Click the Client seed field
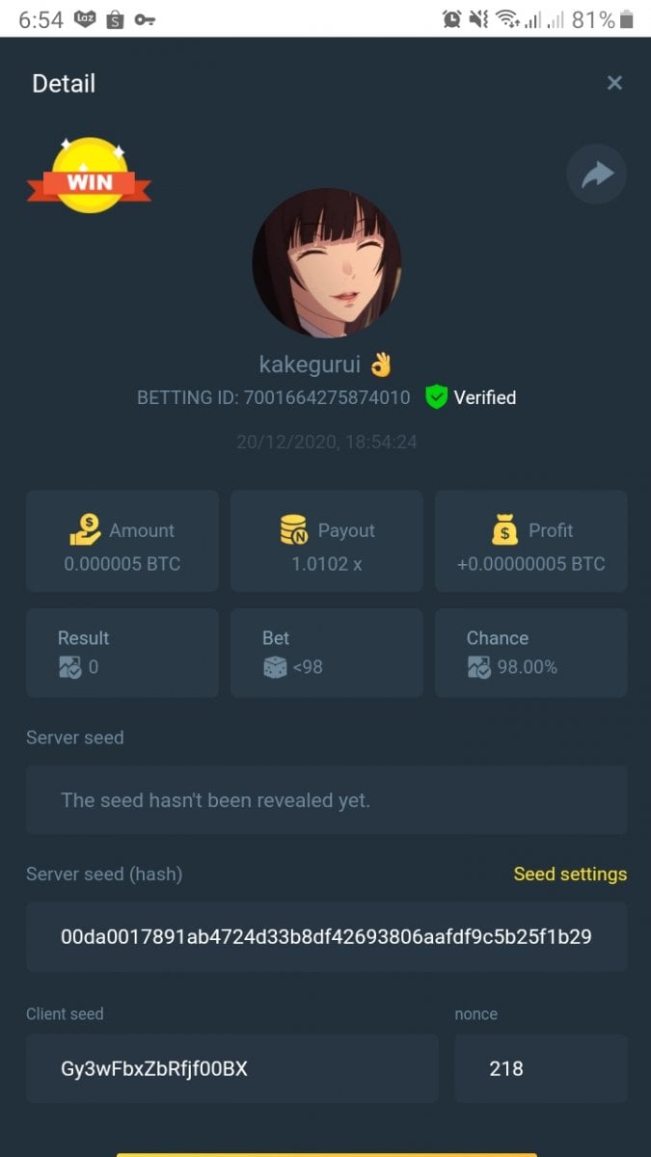Viewport: 651px width, 1157px height. click(231, 1068)
